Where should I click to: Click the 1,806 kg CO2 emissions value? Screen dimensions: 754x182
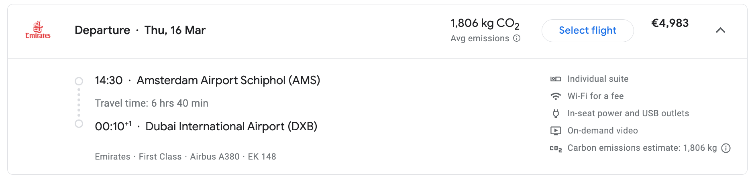pos(485,24)
